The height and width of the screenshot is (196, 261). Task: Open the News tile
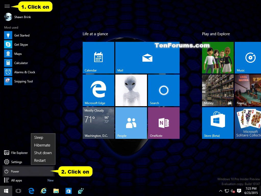(x=248, y=90)
